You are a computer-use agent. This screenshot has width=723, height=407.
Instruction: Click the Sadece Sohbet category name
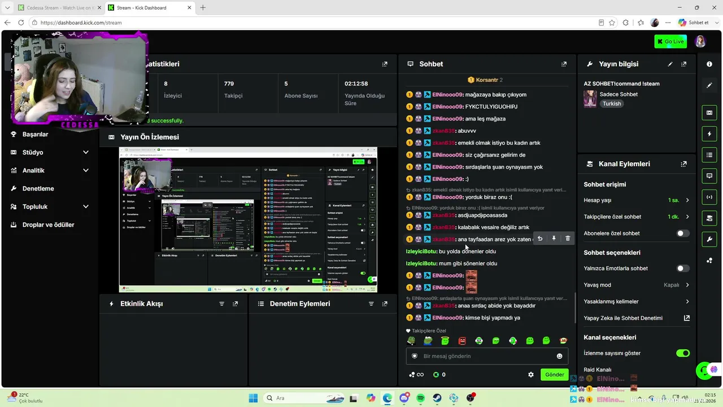[619, 94]
